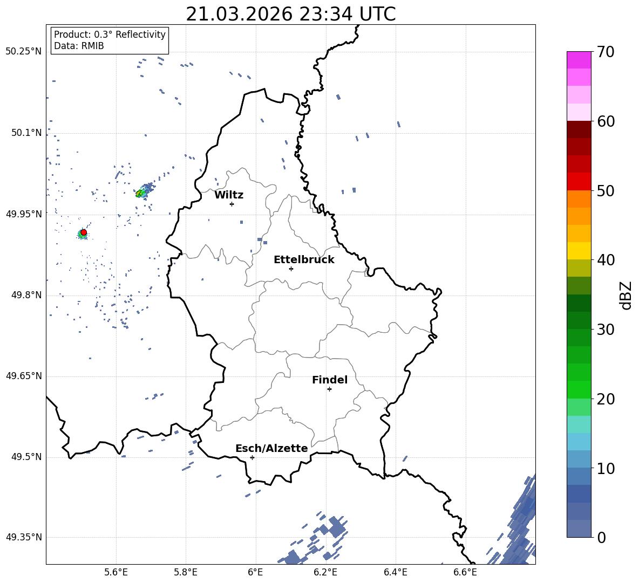The height and width of the screenshot is (583, 639).
Task: Click the red radar location marker
Action: [84, 232]
